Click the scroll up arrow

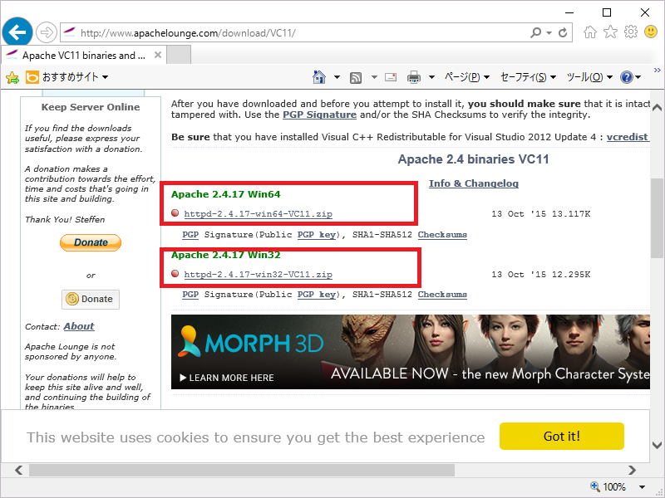pos(657,107)
